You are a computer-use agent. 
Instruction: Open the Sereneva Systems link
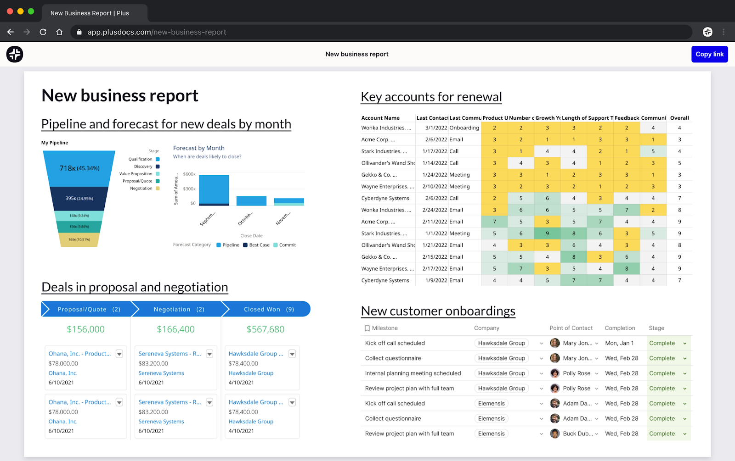coord(161,373)
